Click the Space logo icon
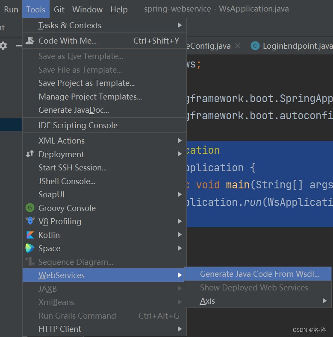This screenshot has width=333, height=337. (x=30, y=248)
